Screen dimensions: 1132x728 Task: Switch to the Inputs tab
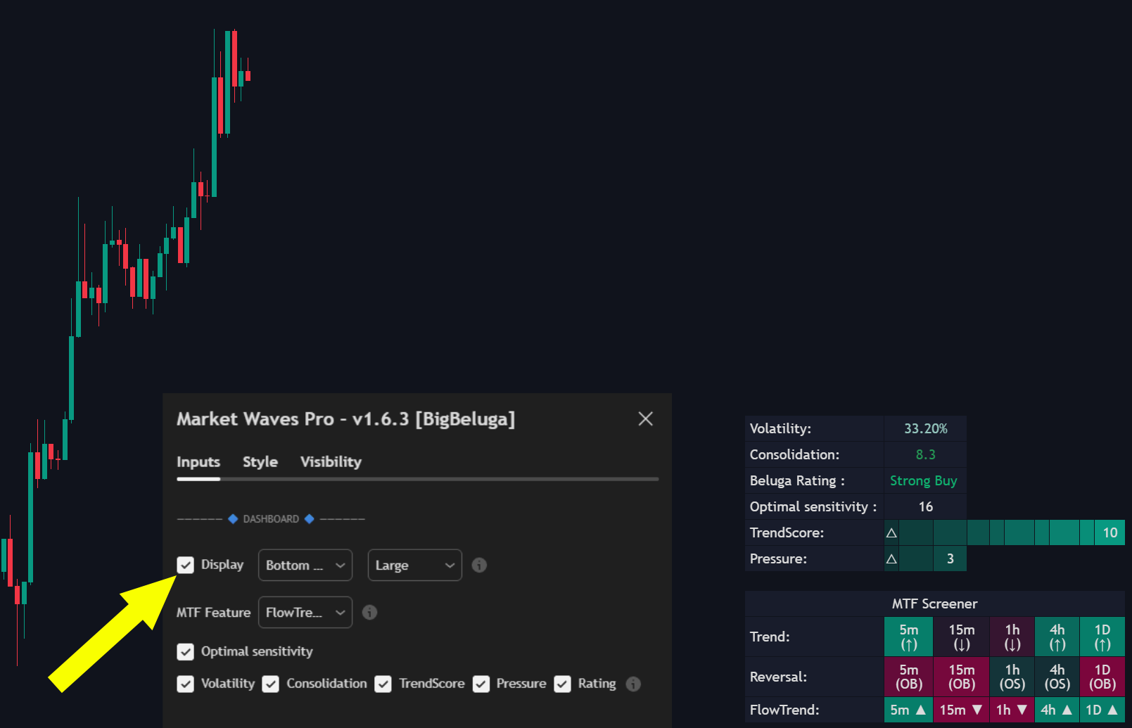198,462
